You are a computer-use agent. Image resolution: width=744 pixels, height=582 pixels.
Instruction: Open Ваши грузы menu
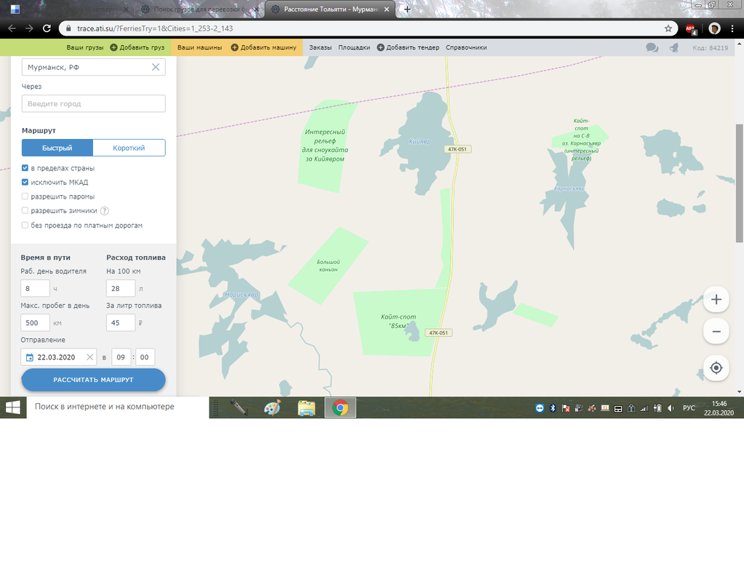(85, 47)
